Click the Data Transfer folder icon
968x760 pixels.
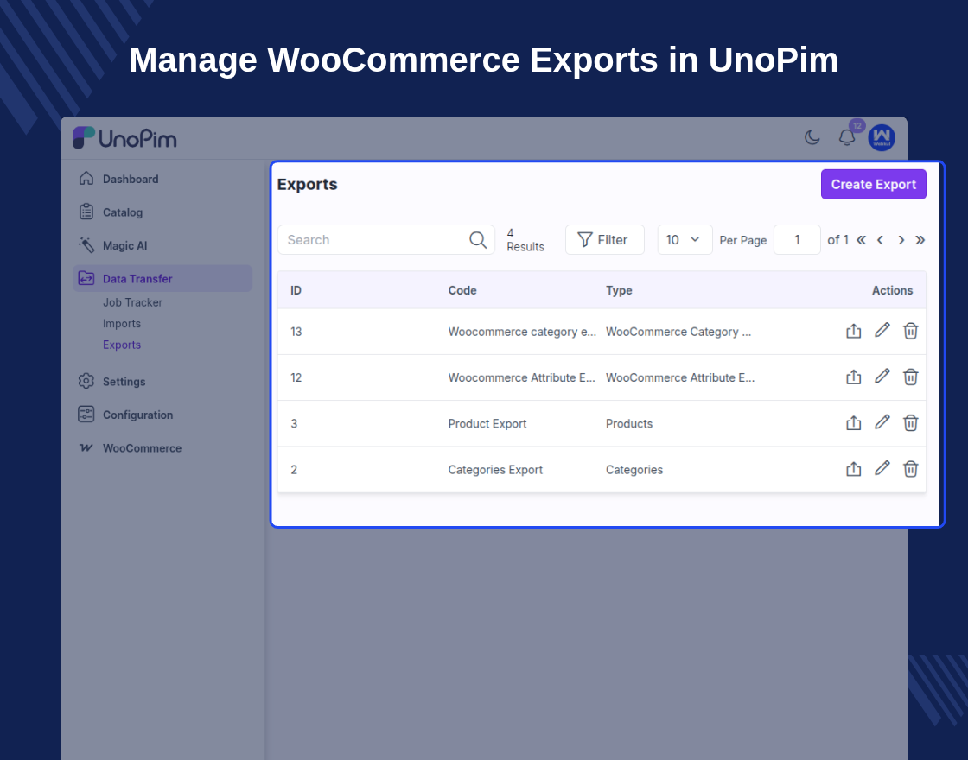[86, 278]
